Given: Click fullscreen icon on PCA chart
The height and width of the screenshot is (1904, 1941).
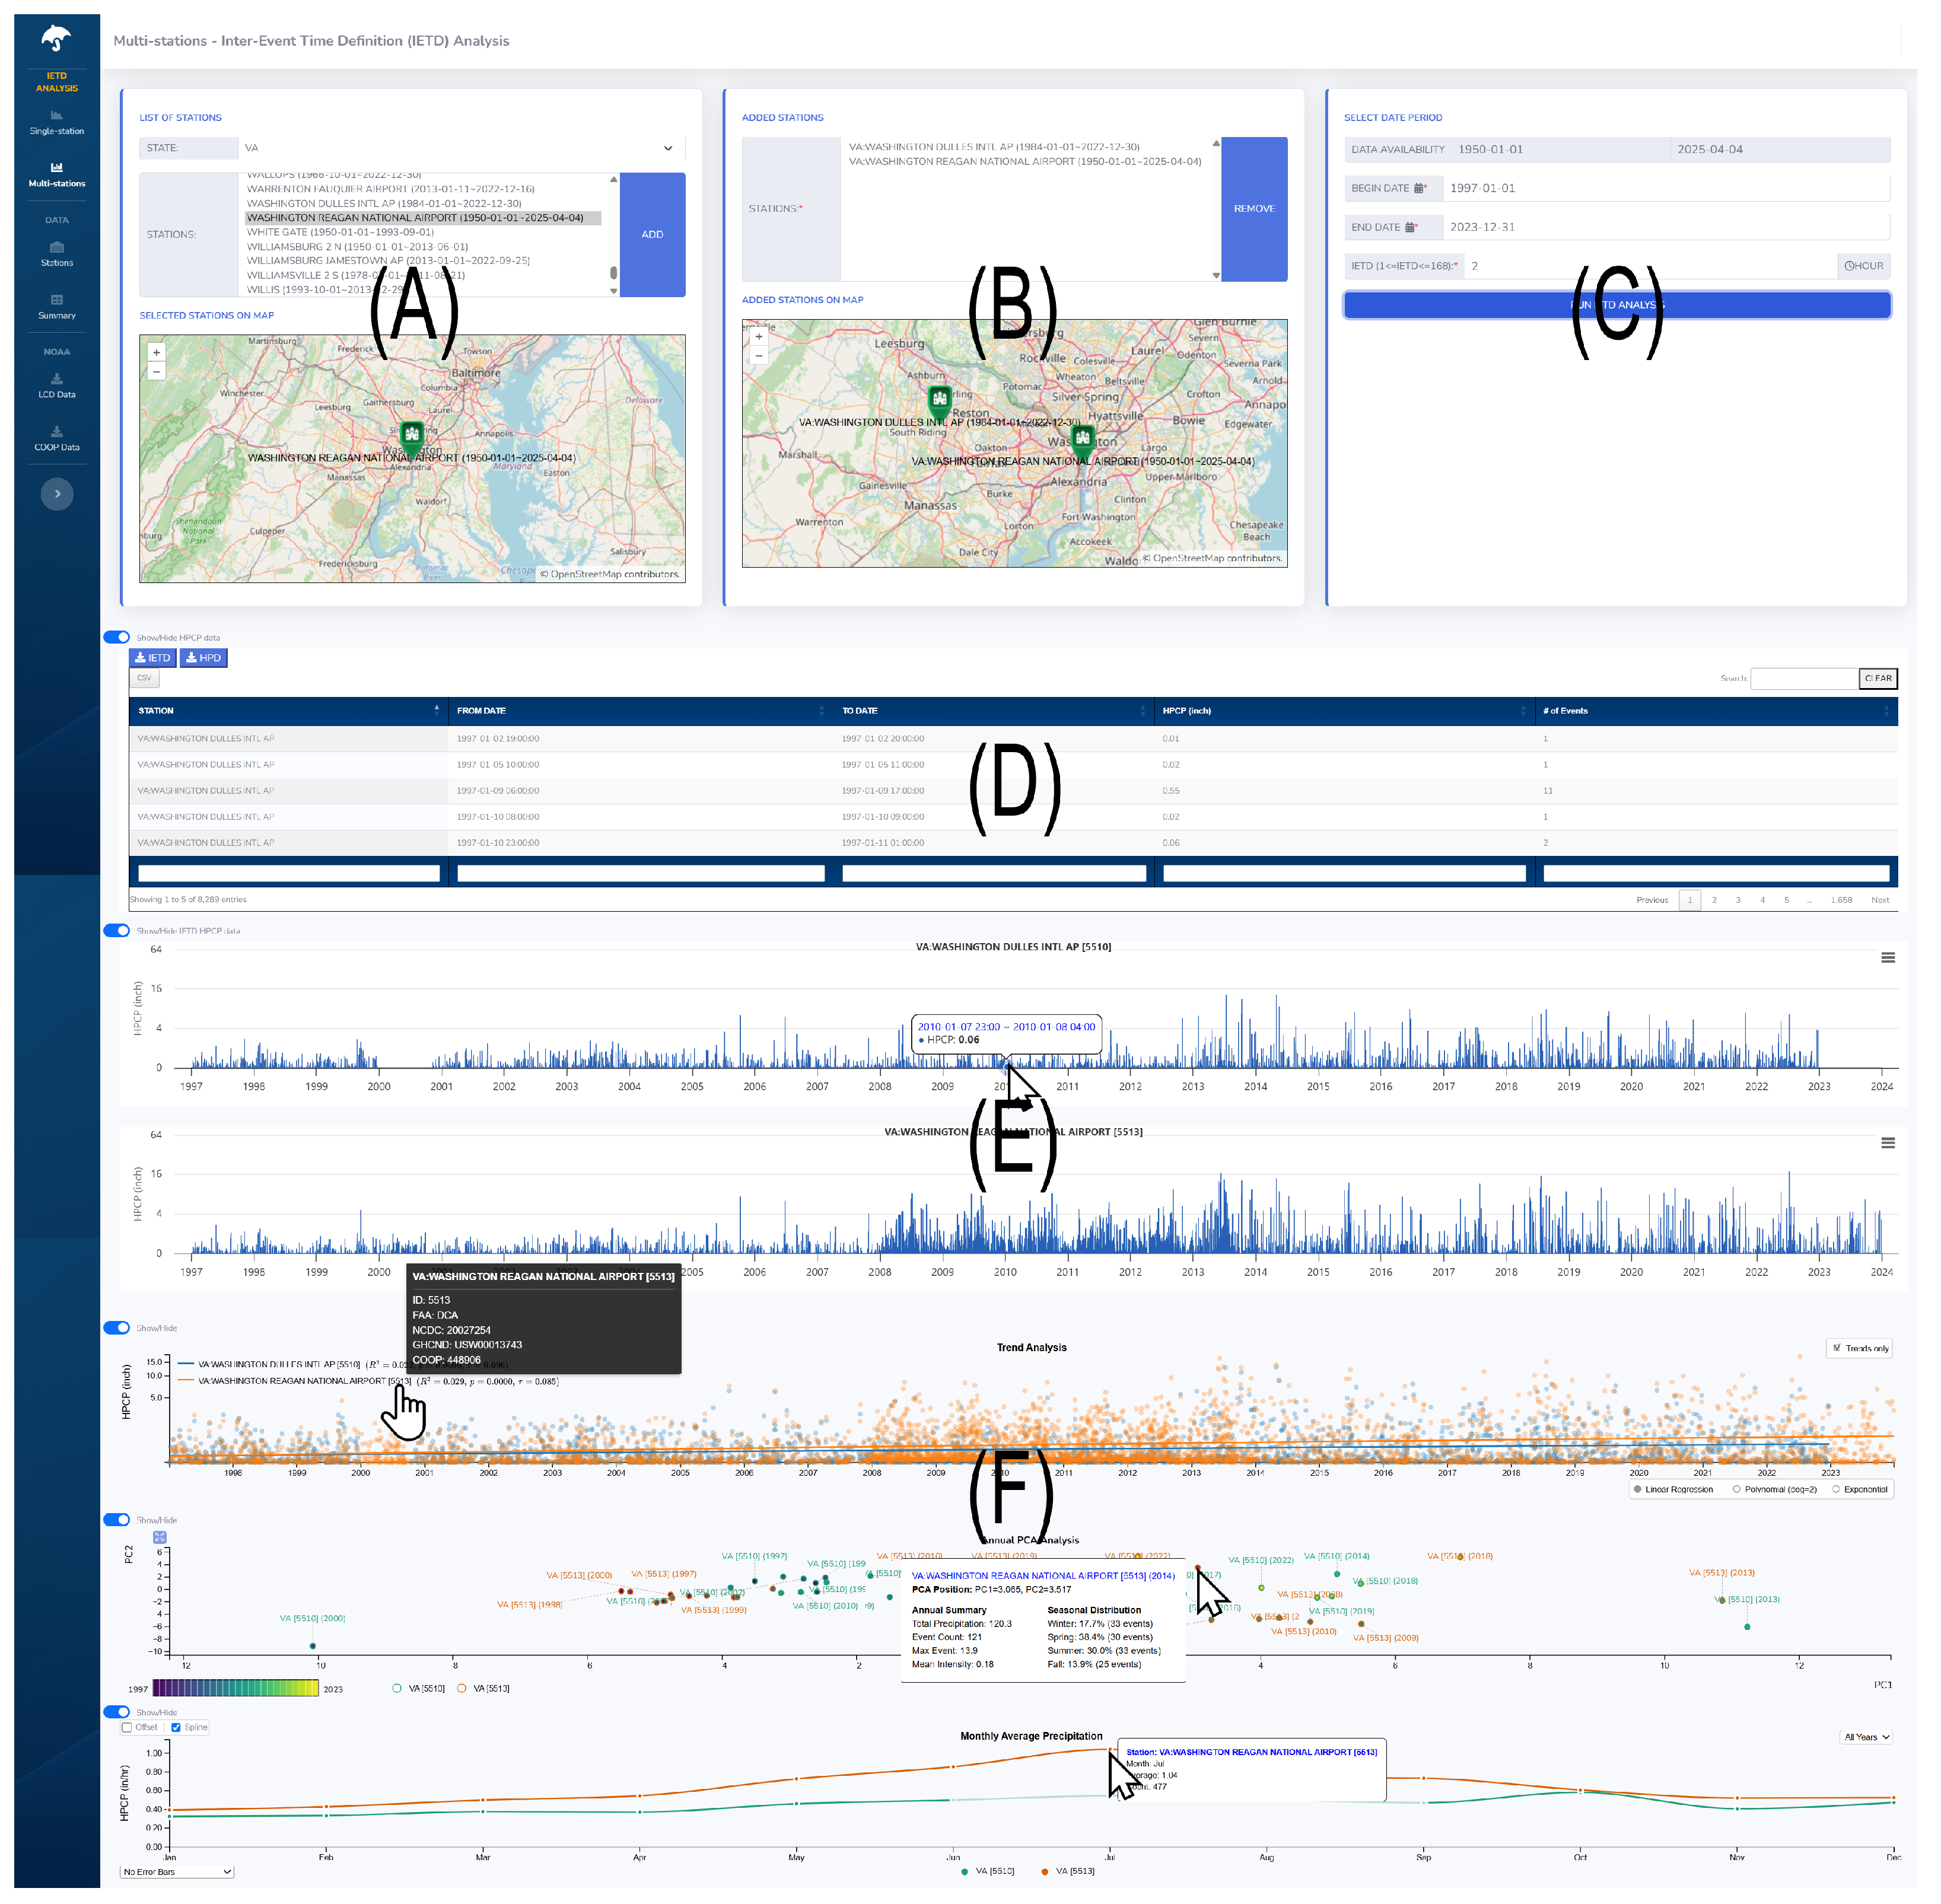Looking at the screenshot, I should [x=160, y=1537].
